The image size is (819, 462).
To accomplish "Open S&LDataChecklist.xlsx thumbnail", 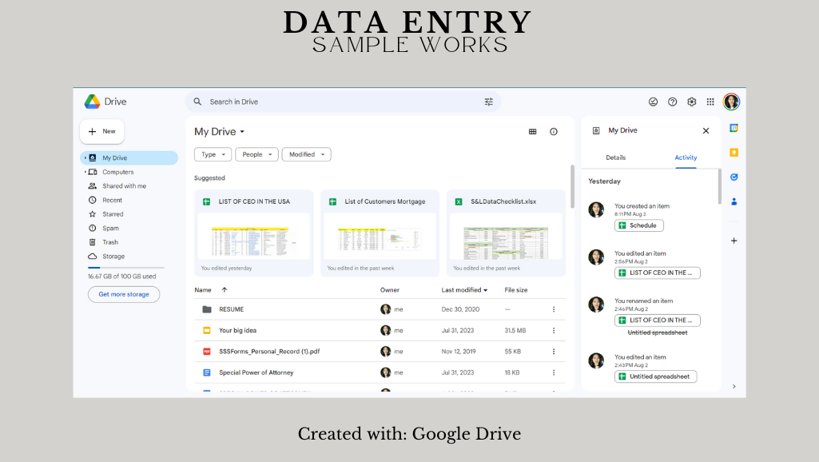I will (506, 237).
